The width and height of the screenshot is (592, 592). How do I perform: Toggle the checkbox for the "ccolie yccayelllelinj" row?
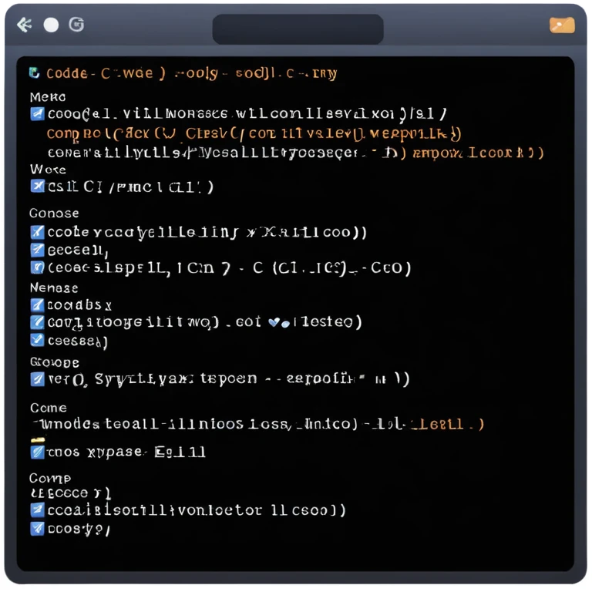click(x=37, y=232)
